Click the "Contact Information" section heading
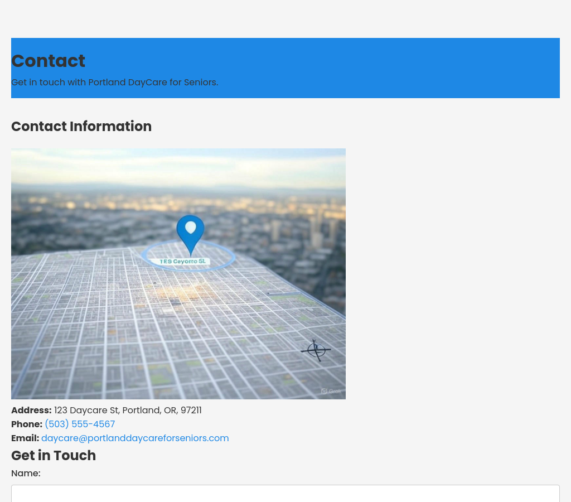The height and width of the screenshot is (502, 571). pos(81,127)
